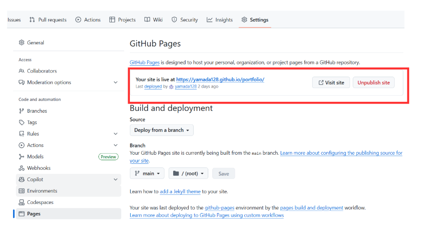The width and height of the screenshot is (422, 230).
Task: Open the Pull requests tab
Action: pyautogui.click(x=48, y=20)
